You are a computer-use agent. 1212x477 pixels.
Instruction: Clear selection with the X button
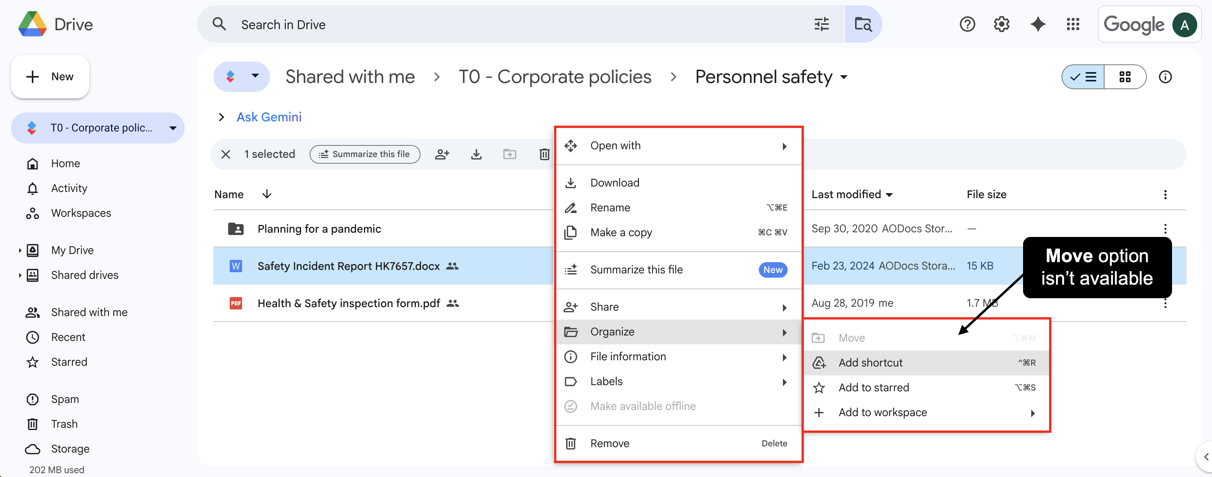coord(226,154)
